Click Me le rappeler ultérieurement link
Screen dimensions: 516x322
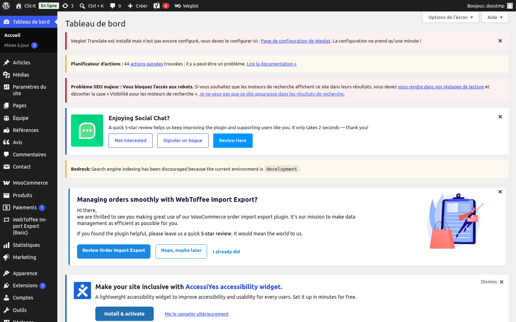click(x=197, y=314)
